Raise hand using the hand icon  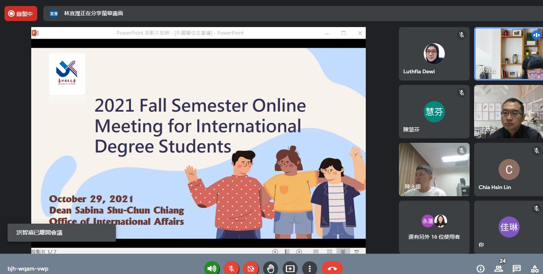coord(271,268)
